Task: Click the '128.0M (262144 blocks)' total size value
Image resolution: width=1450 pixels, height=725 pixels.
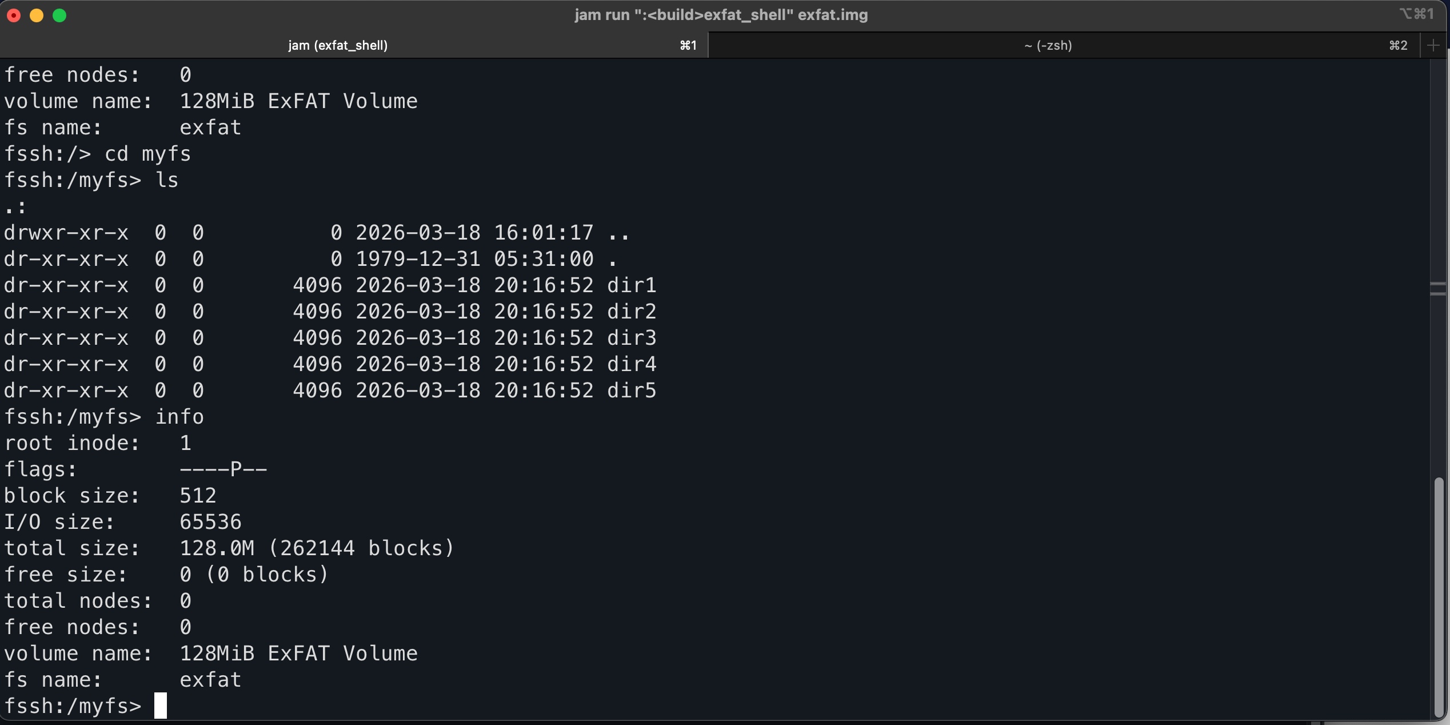Action: click(317, 548)
